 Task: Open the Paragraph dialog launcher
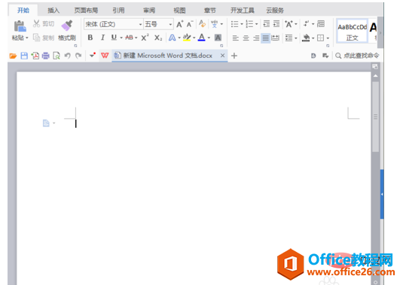tap(328, 46)
